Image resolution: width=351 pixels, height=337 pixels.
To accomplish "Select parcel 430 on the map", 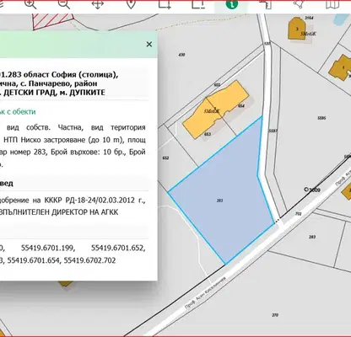I will click(x=181, y=55).
